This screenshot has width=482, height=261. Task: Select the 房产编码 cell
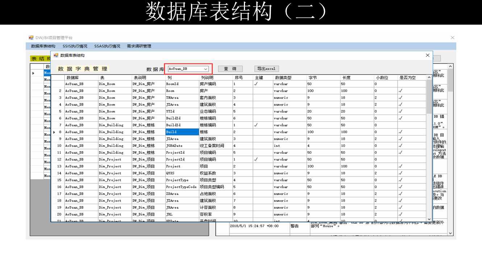[x=216, y=84]
